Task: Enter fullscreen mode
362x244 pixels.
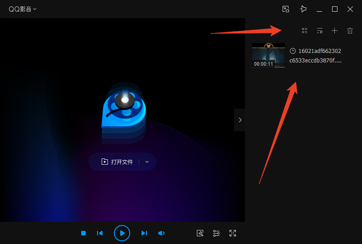Action: (x=233, y=233)
